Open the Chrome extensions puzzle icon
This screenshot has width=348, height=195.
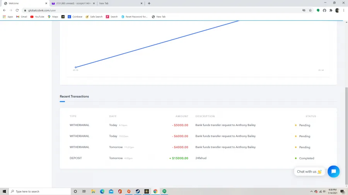(331, 10)
